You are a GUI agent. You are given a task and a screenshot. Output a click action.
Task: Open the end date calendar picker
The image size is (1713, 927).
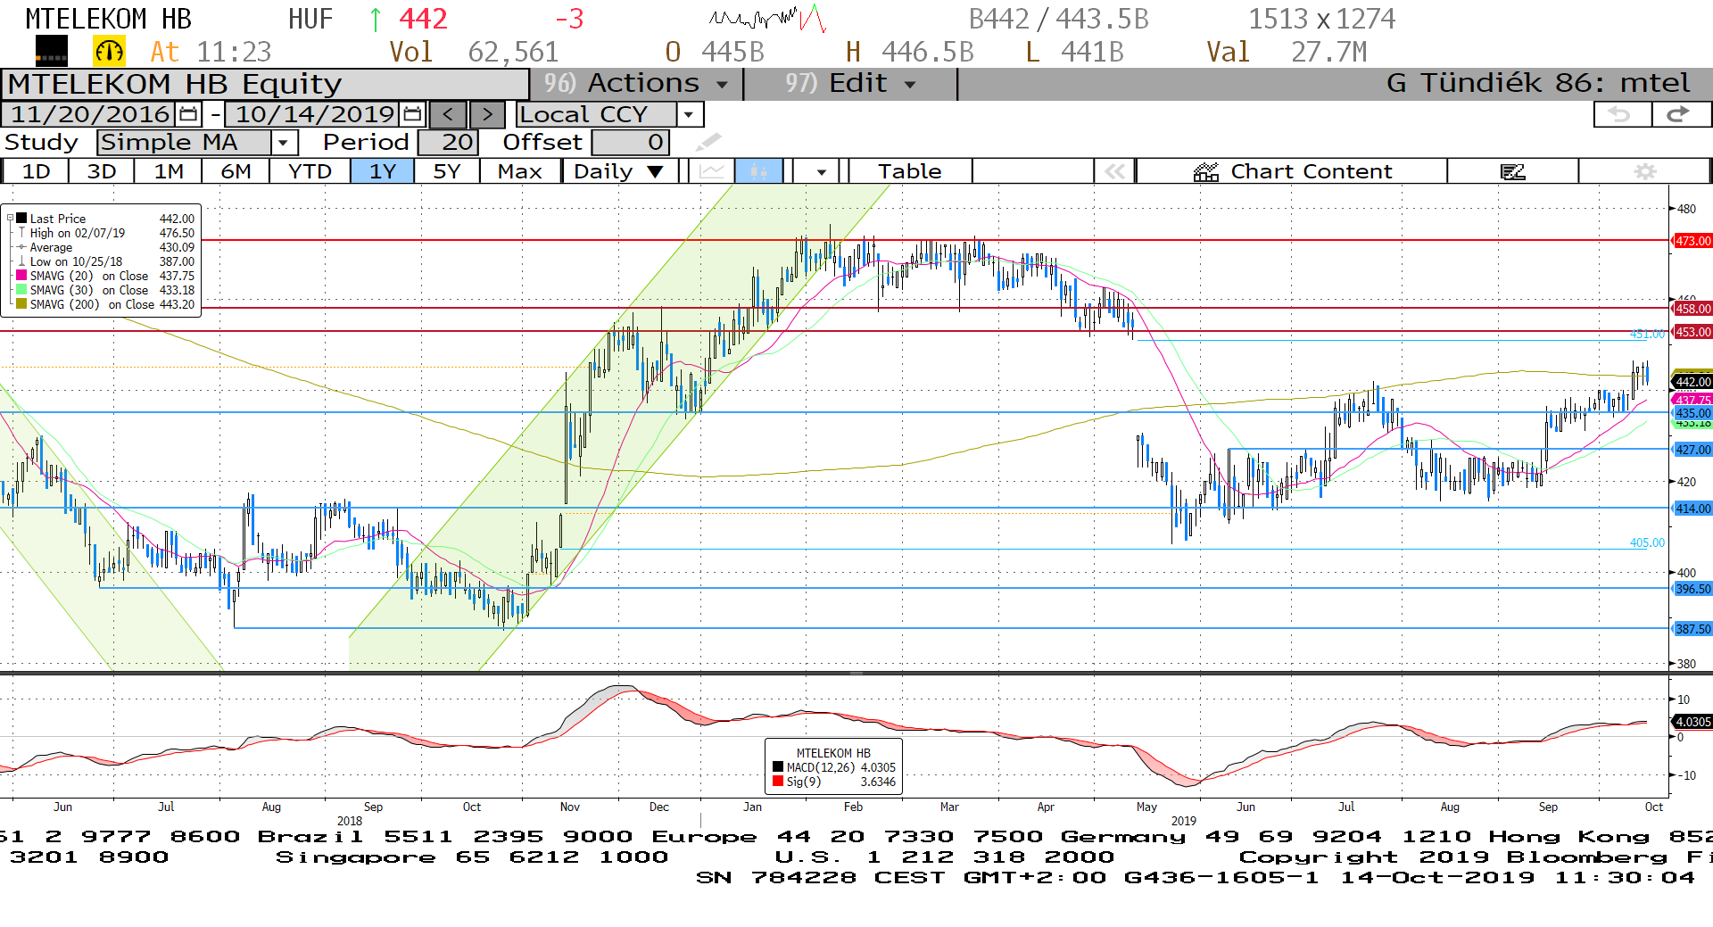412,114
